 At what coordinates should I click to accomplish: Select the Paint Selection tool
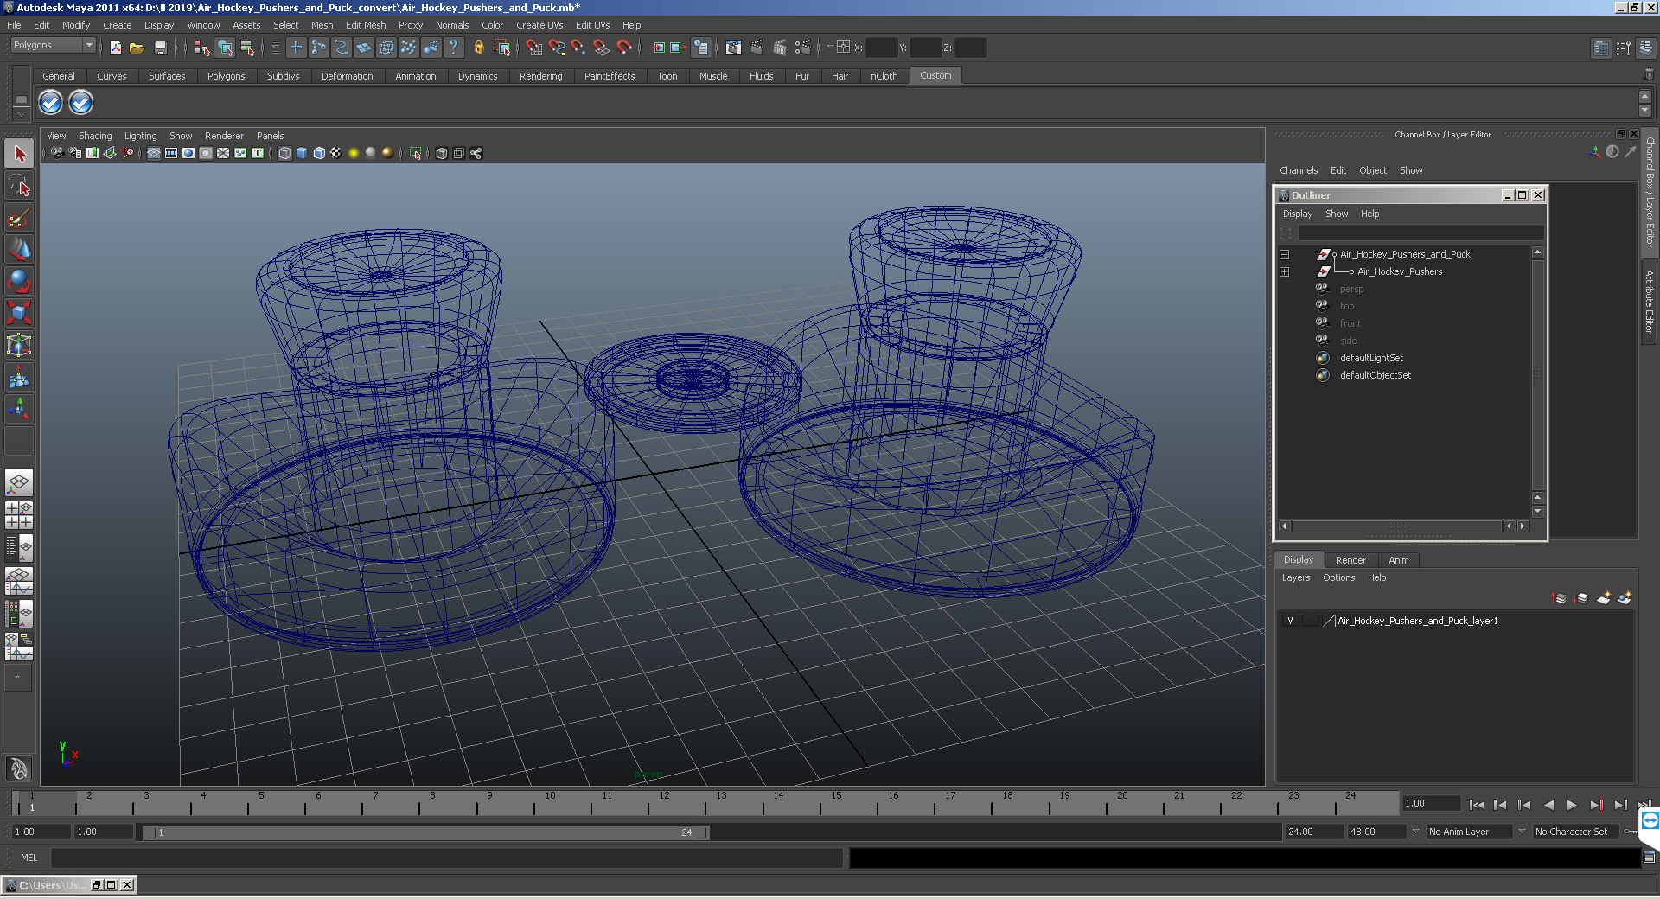click(19, 218)
